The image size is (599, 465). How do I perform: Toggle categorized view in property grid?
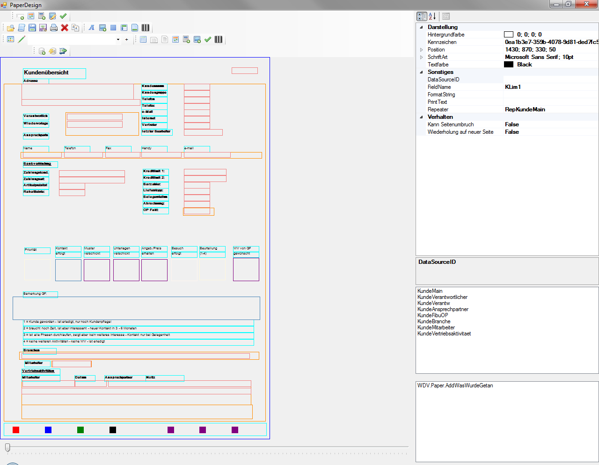point(422,16)
